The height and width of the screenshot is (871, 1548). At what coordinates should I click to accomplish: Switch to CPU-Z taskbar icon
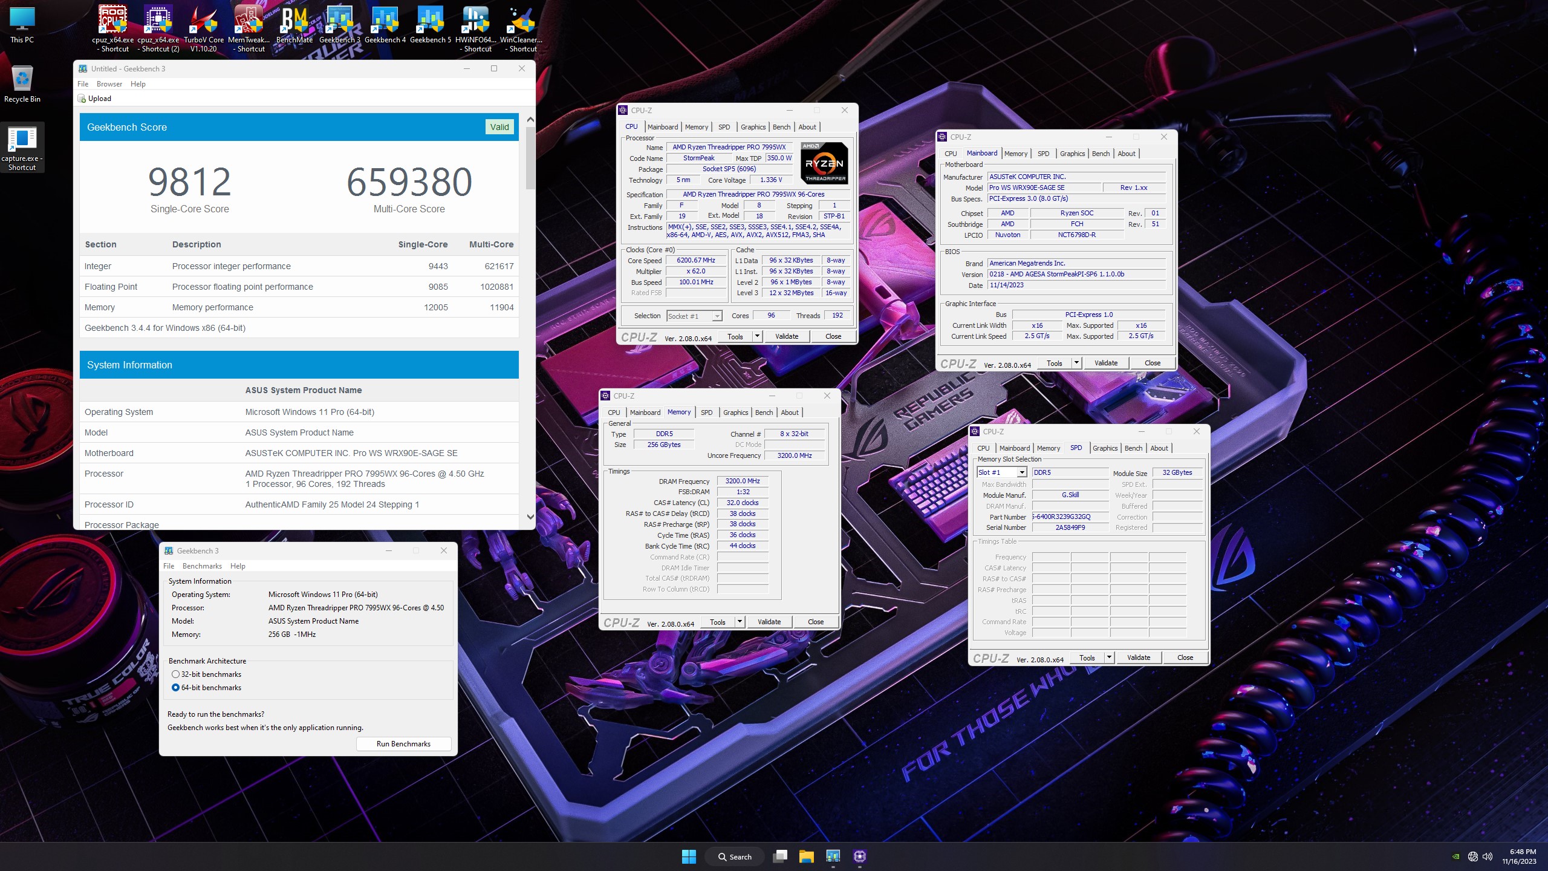point(860,856)
